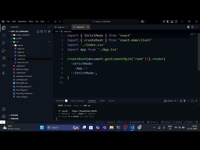
Task: Open errors and warnings status counter
Action: point(11,122)
